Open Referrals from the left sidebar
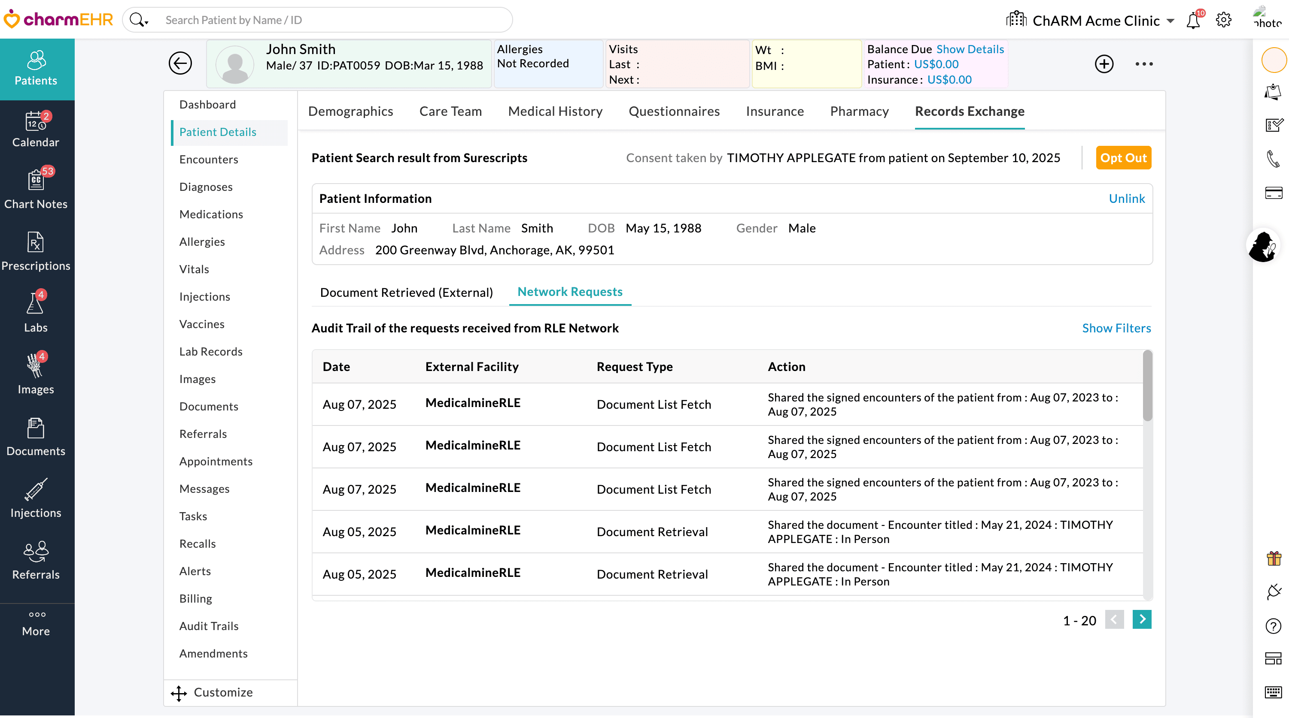Image resolution: width=1289 pixels, height=718 pixels. point(36,560)
